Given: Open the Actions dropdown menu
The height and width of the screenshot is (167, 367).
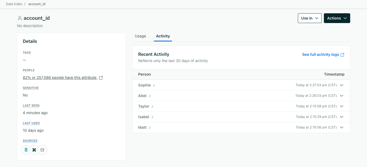Looking at the screenshot, I should click(337, 18).
